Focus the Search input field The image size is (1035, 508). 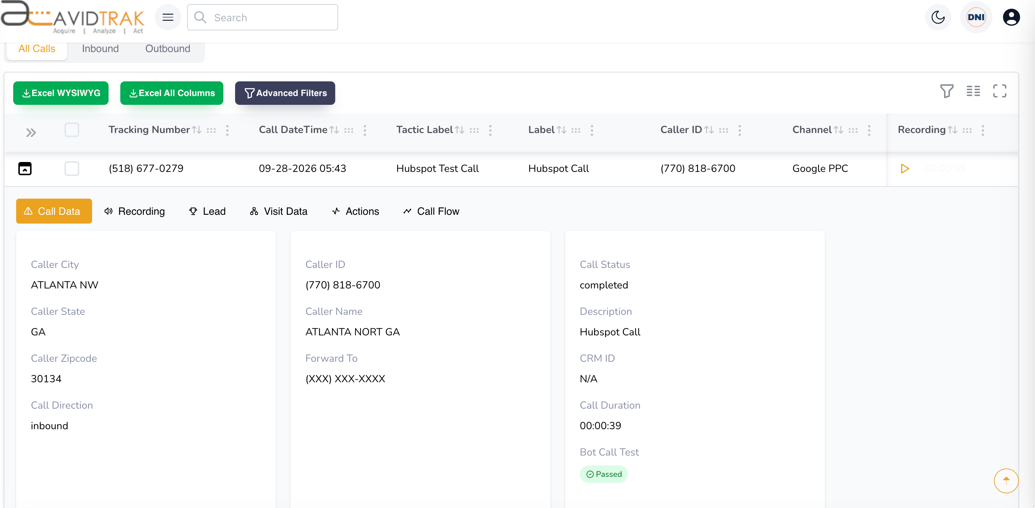(262, 17)
